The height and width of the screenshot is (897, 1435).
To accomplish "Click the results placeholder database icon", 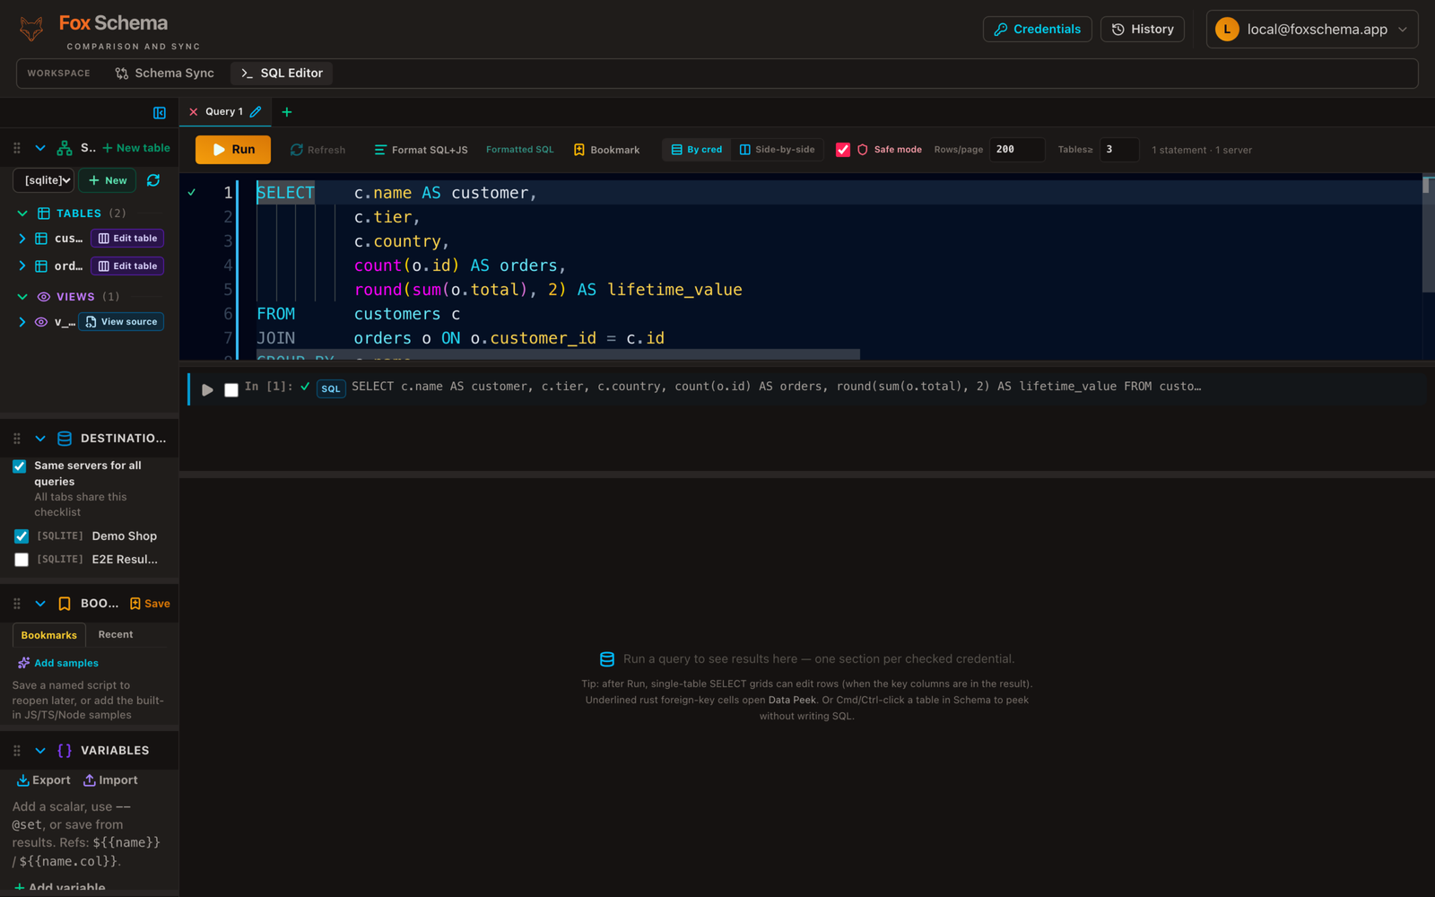I will [607, 659].
